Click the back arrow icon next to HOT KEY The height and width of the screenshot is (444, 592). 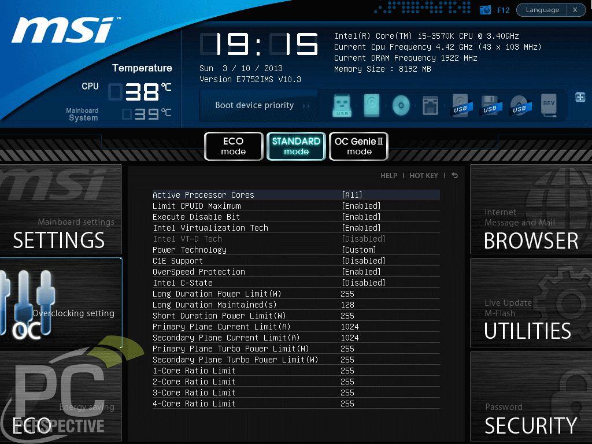tap(455, 176)
